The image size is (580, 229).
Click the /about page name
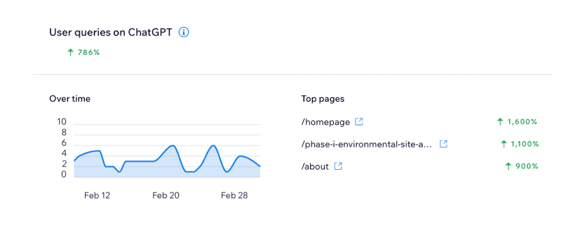(x=315, y=167)
